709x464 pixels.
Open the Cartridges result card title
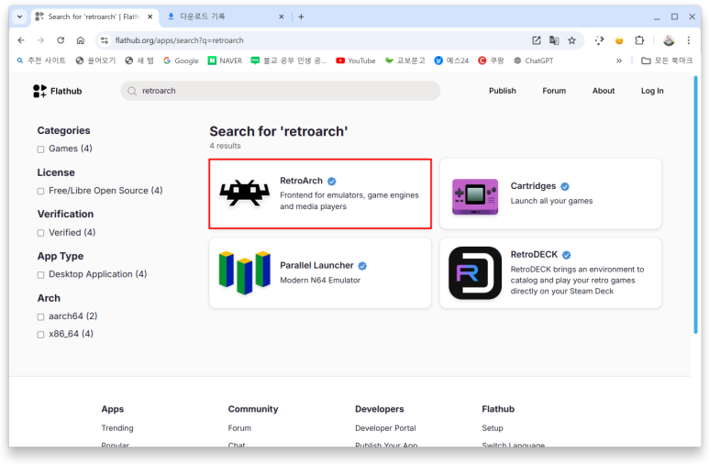point(533,186)
